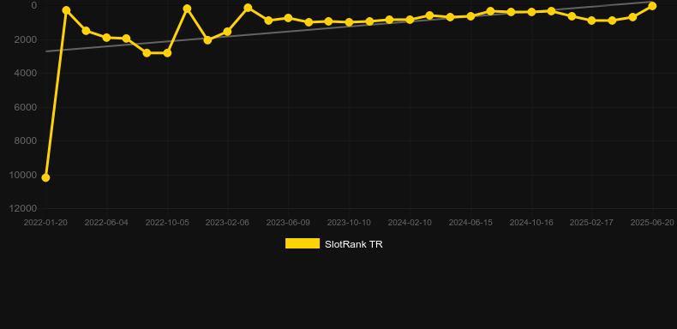Click the SlotRank TR yellow legend swatch

click(x=303, y=243)
